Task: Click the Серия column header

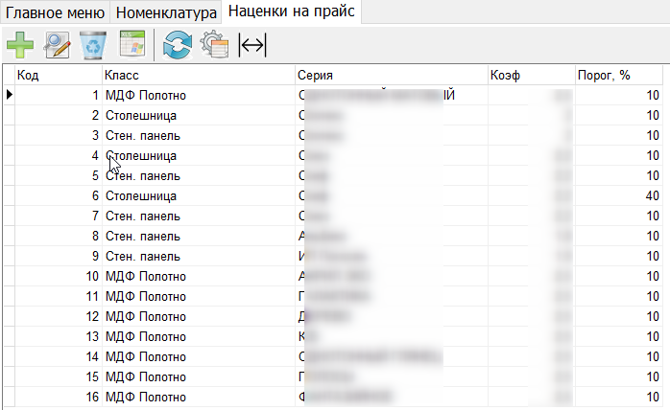Action: tap(390, 75)
